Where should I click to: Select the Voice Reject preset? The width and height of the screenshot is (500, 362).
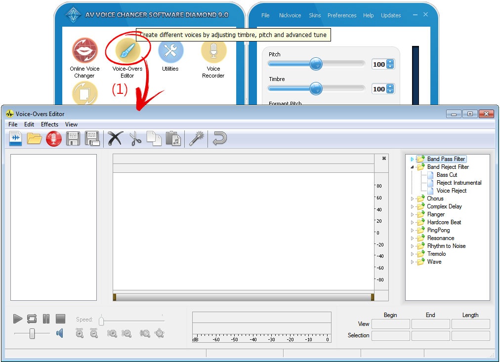[x=451, y=191]
